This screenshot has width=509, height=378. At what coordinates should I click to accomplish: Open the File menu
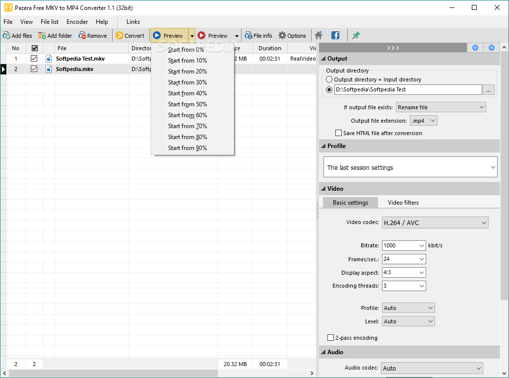(8, 22)
